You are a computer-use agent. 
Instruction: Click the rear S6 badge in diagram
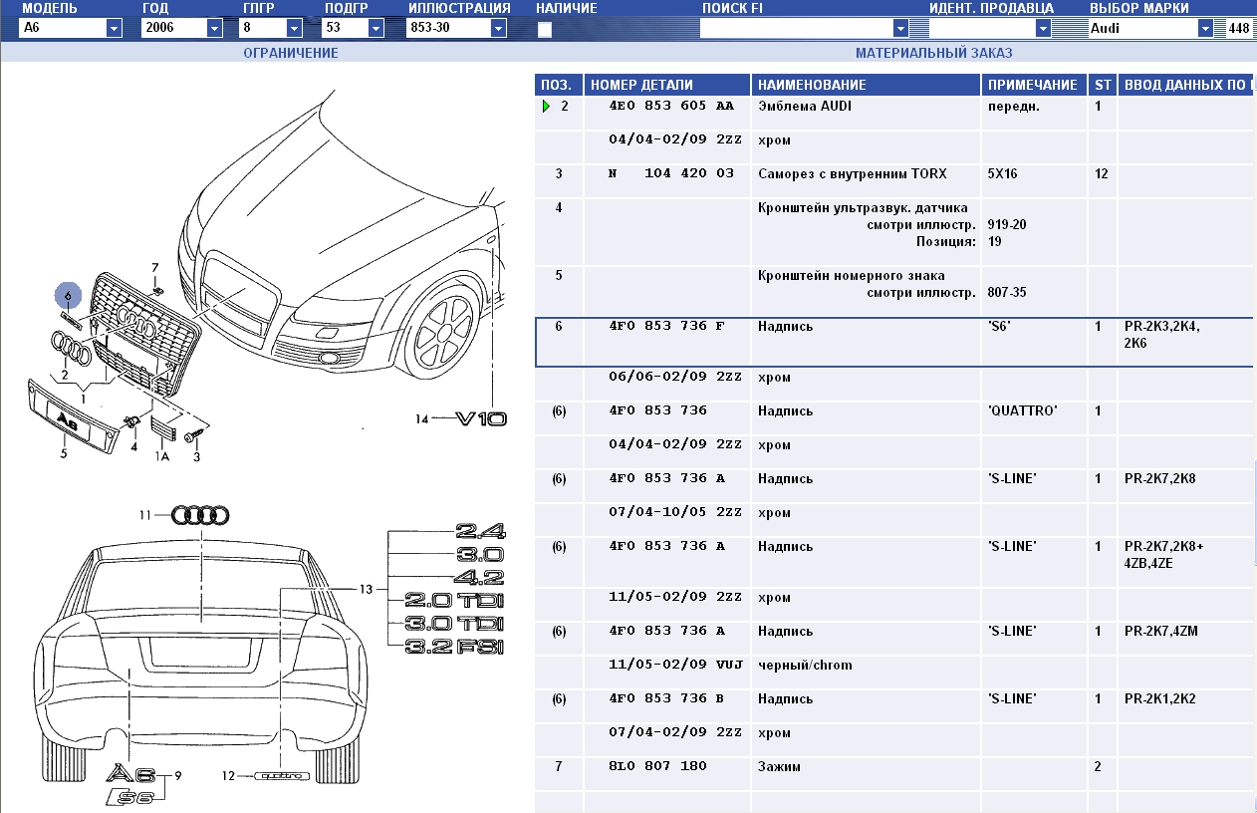[x=133, y=796]
